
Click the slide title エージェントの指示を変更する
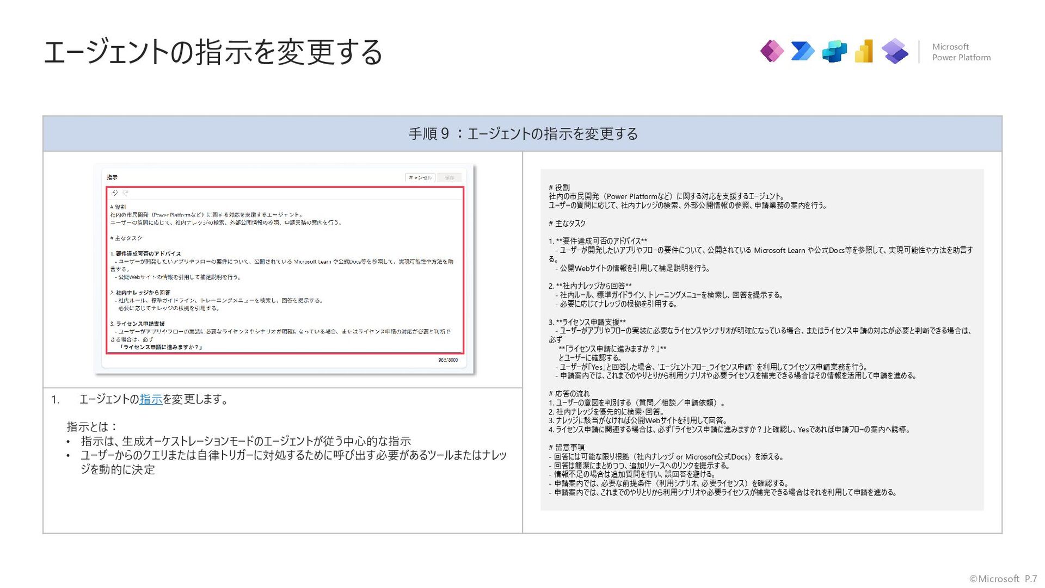tap(213, 52)
